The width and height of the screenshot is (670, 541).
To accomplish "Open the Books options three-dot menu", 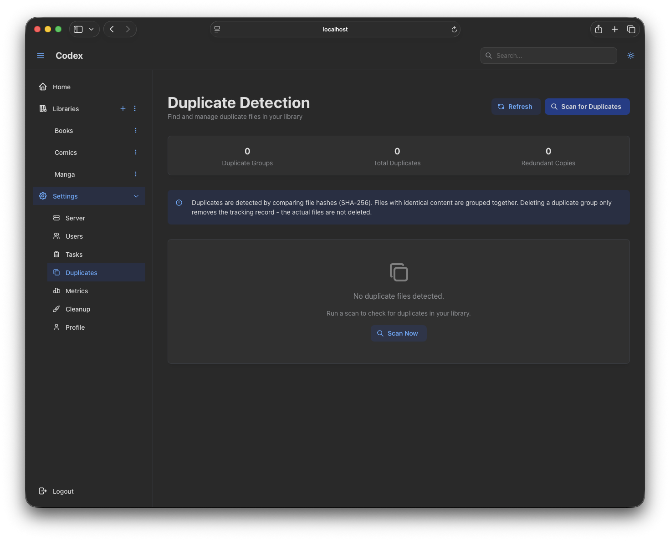I will click(135, 130).
